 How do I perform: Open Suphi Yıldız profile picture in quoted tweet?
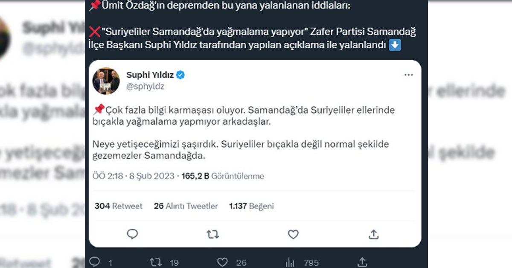[106, 81]
